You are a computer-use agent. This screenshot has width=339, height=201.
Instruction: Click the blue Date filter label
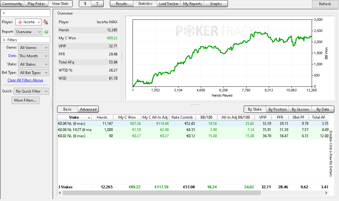(12, 56)
